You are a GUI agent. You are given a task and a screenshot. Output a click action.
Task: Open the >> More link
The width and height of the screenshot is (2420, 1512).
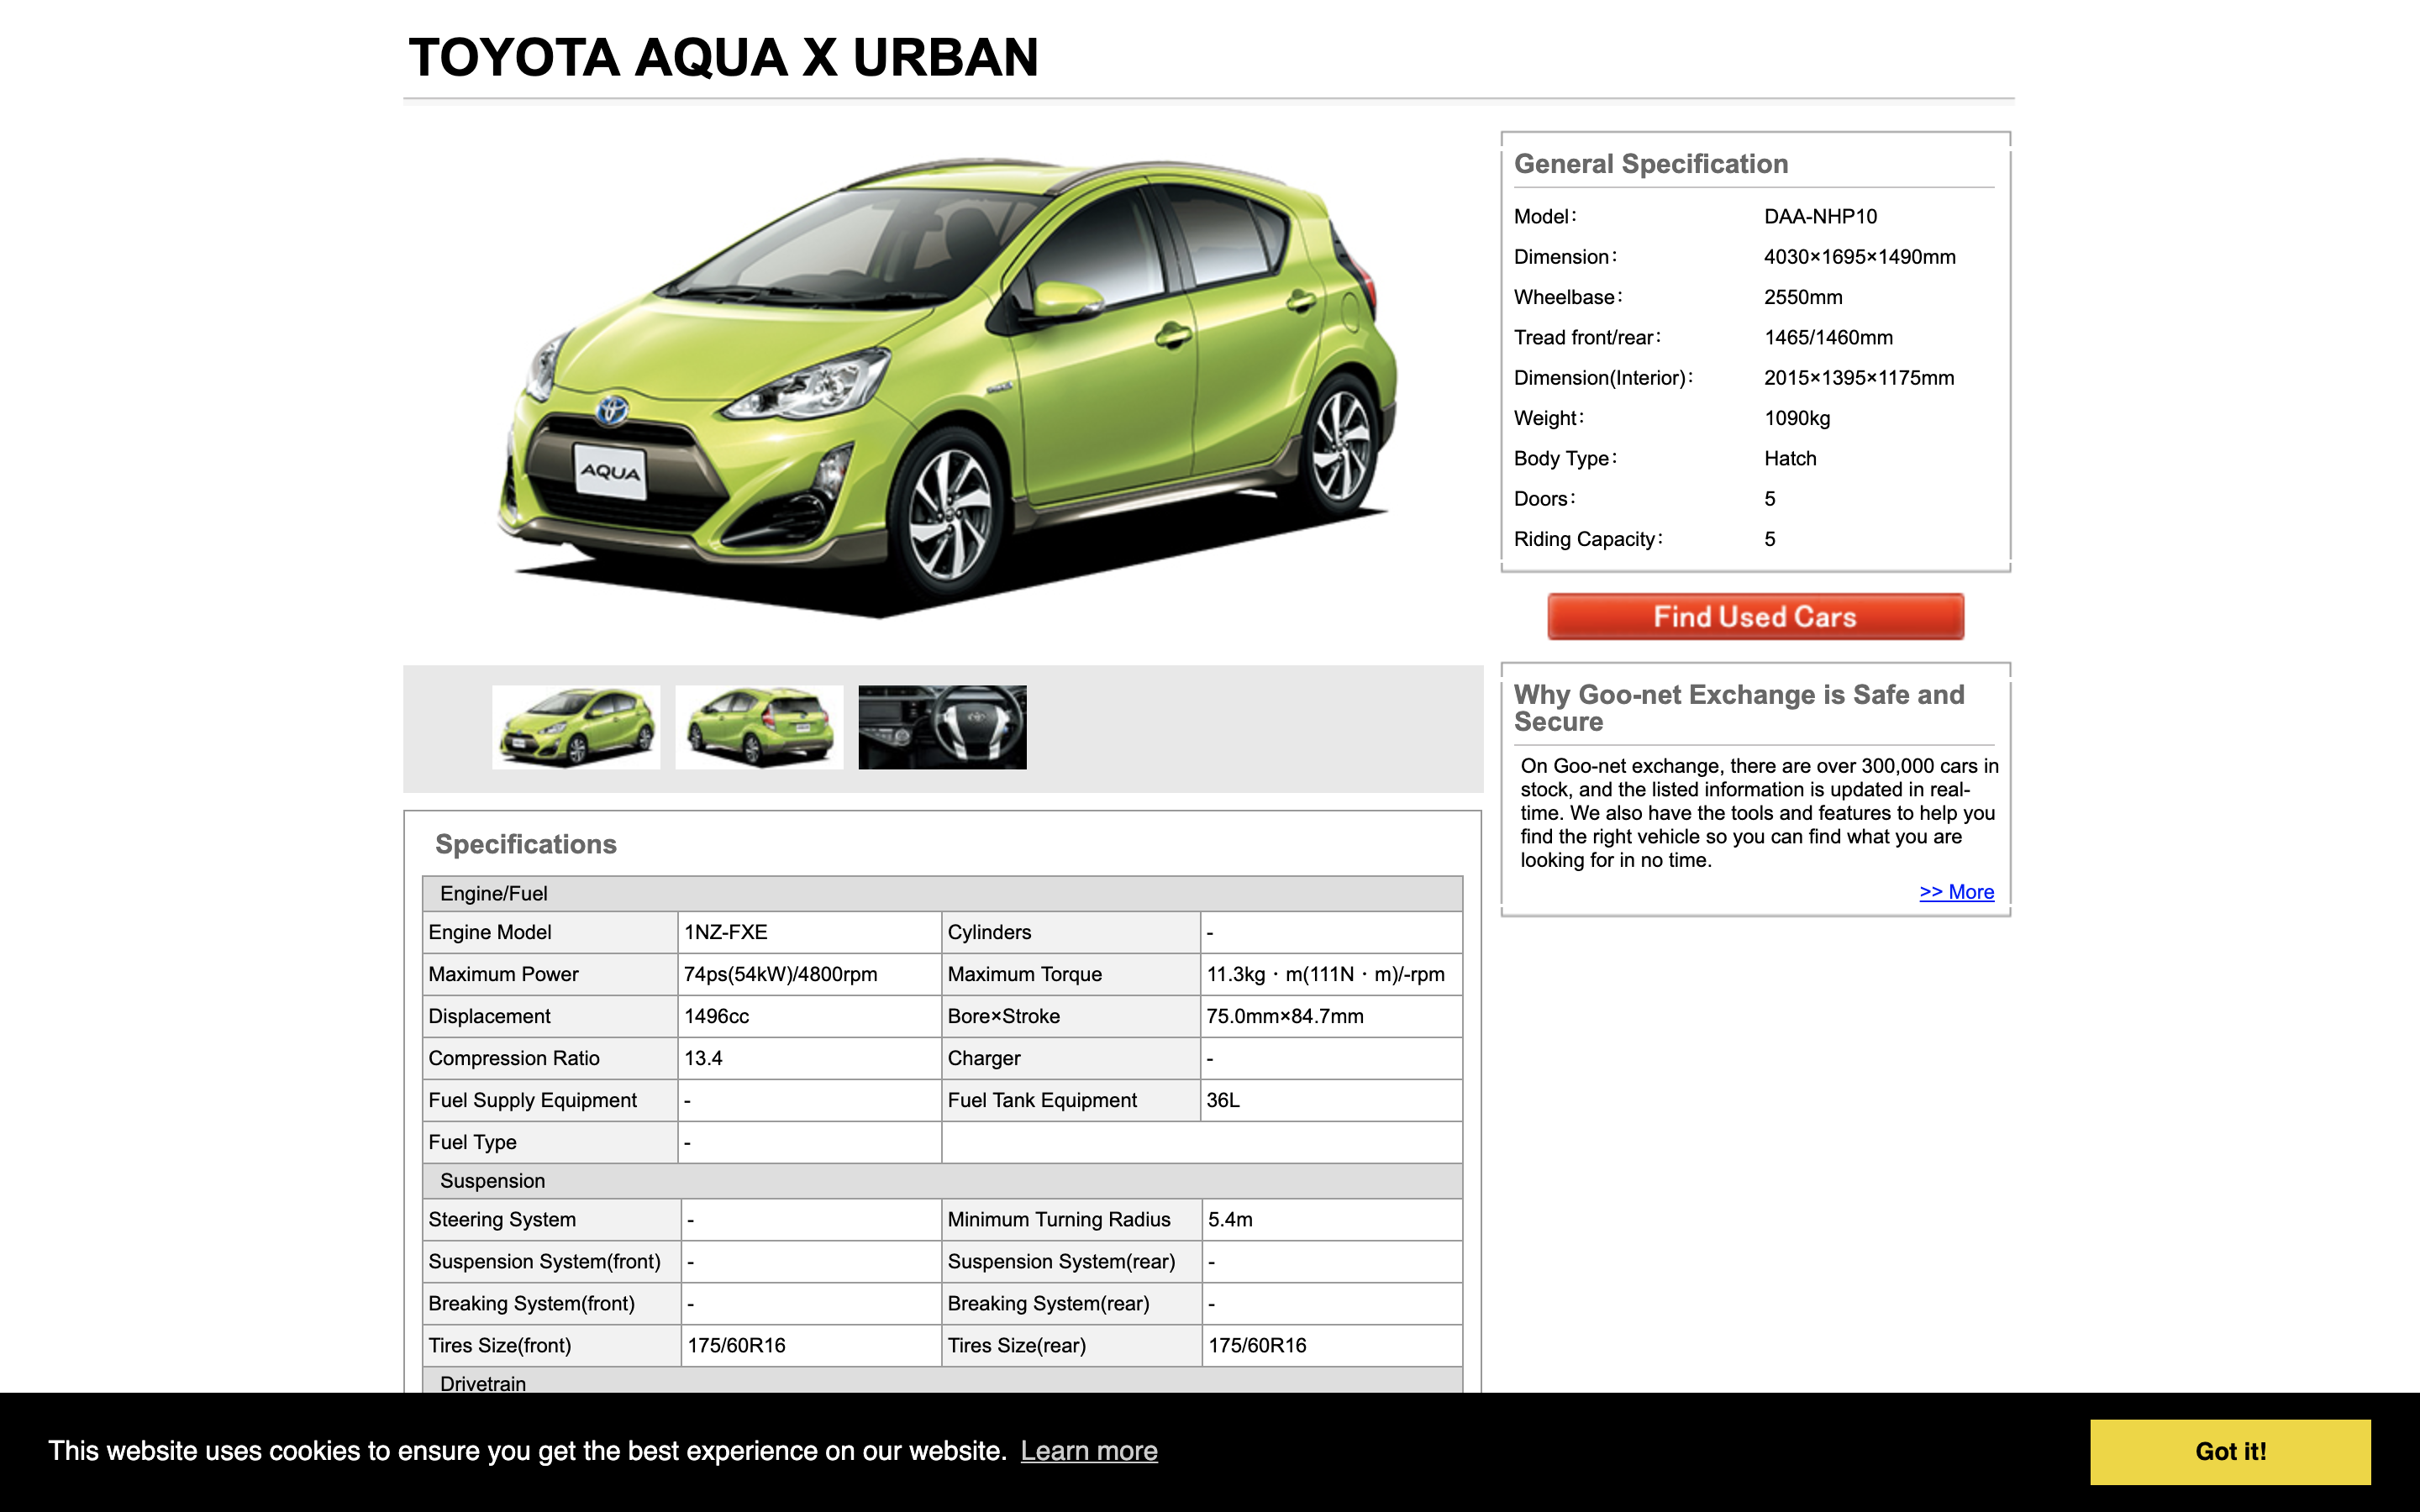point(1956,892)
